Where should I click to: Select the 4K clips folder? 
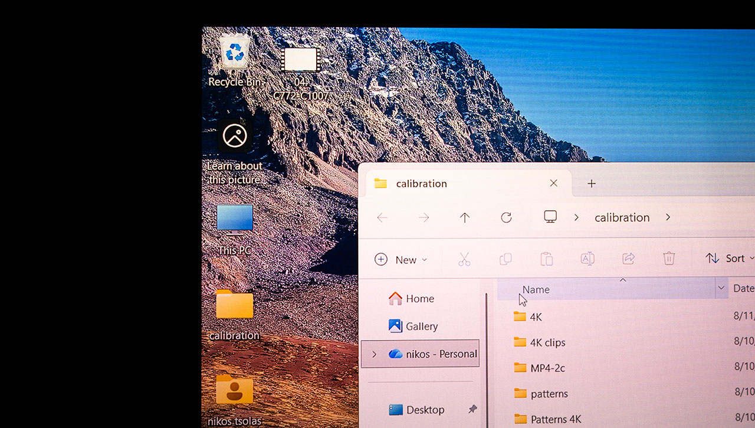[x=547, y=342]
